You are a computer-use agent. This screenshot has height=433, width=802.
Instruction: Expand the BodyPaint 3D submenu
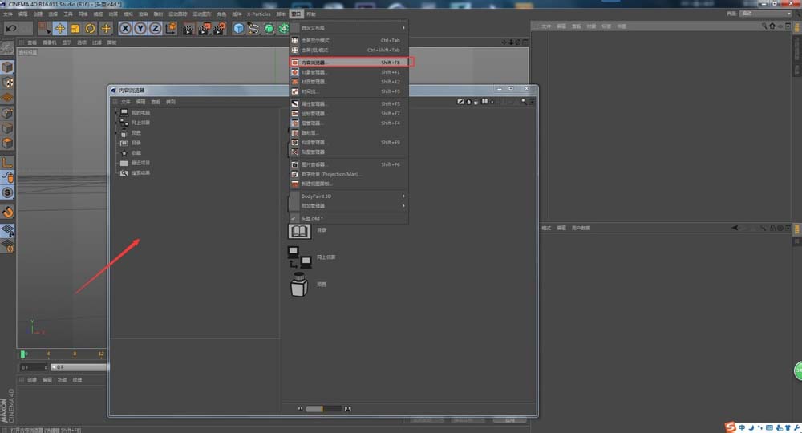350,196
